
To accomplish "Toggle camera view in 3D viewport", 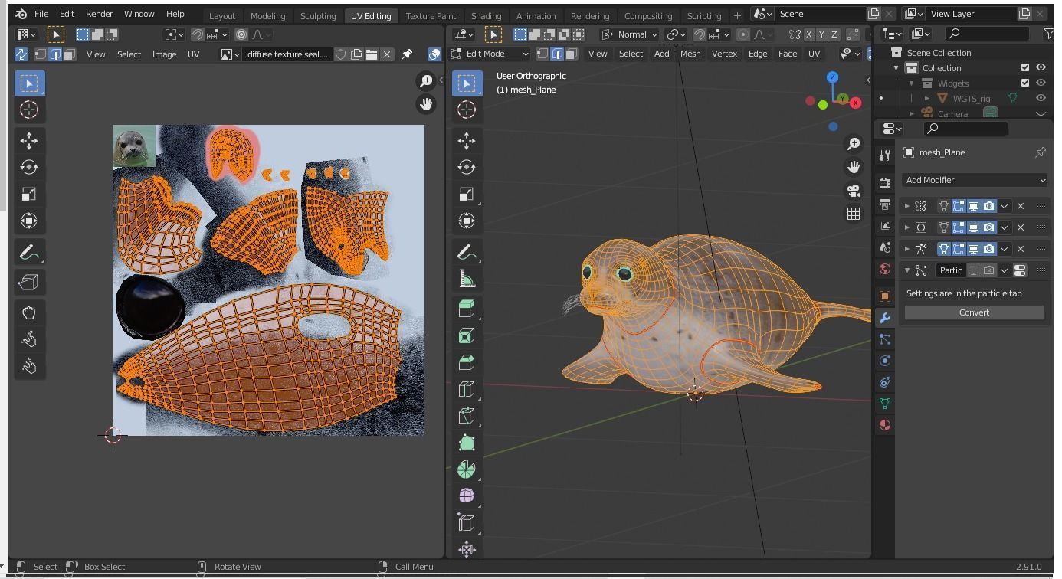I will click(x=854, y=190).
